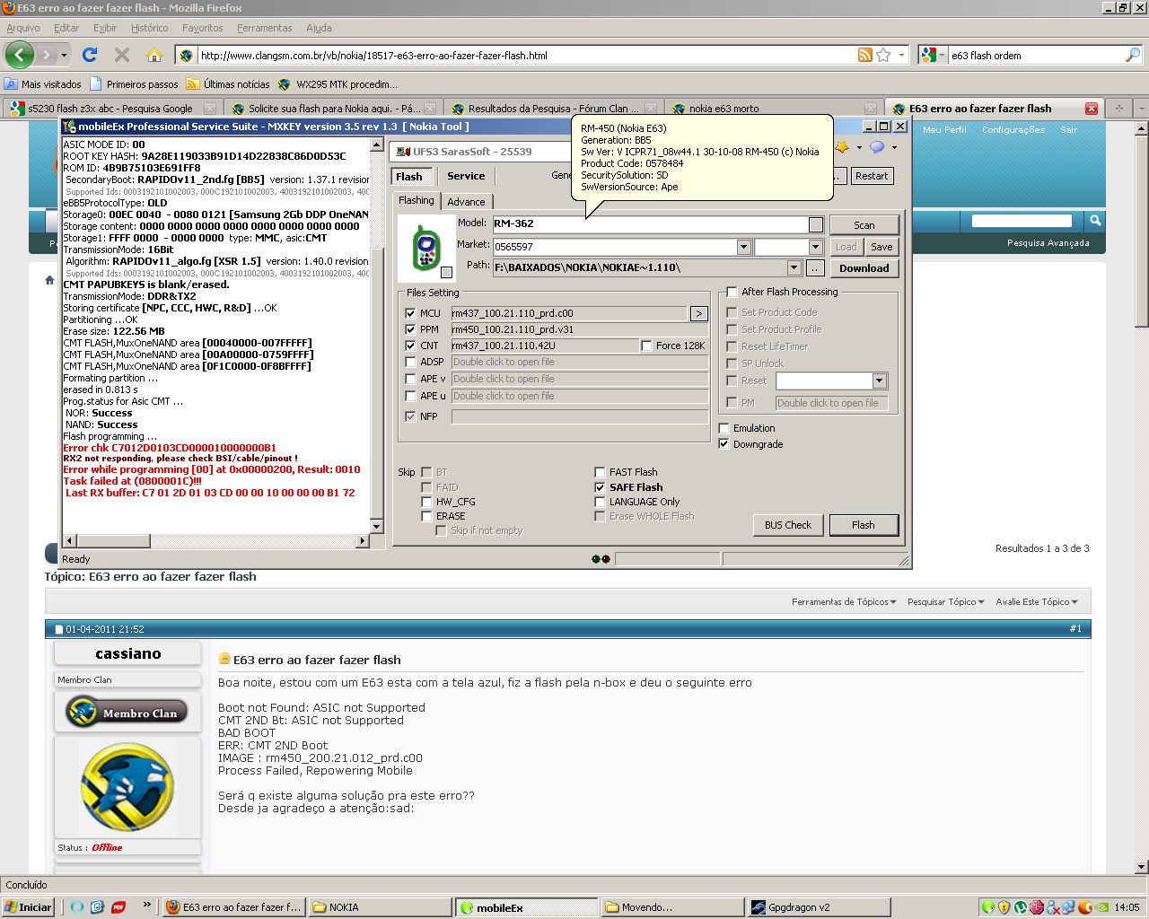This screenshot has height=919, width=1149.
Task: Go to the browser home page icon
Action: [x=154, y=55]
